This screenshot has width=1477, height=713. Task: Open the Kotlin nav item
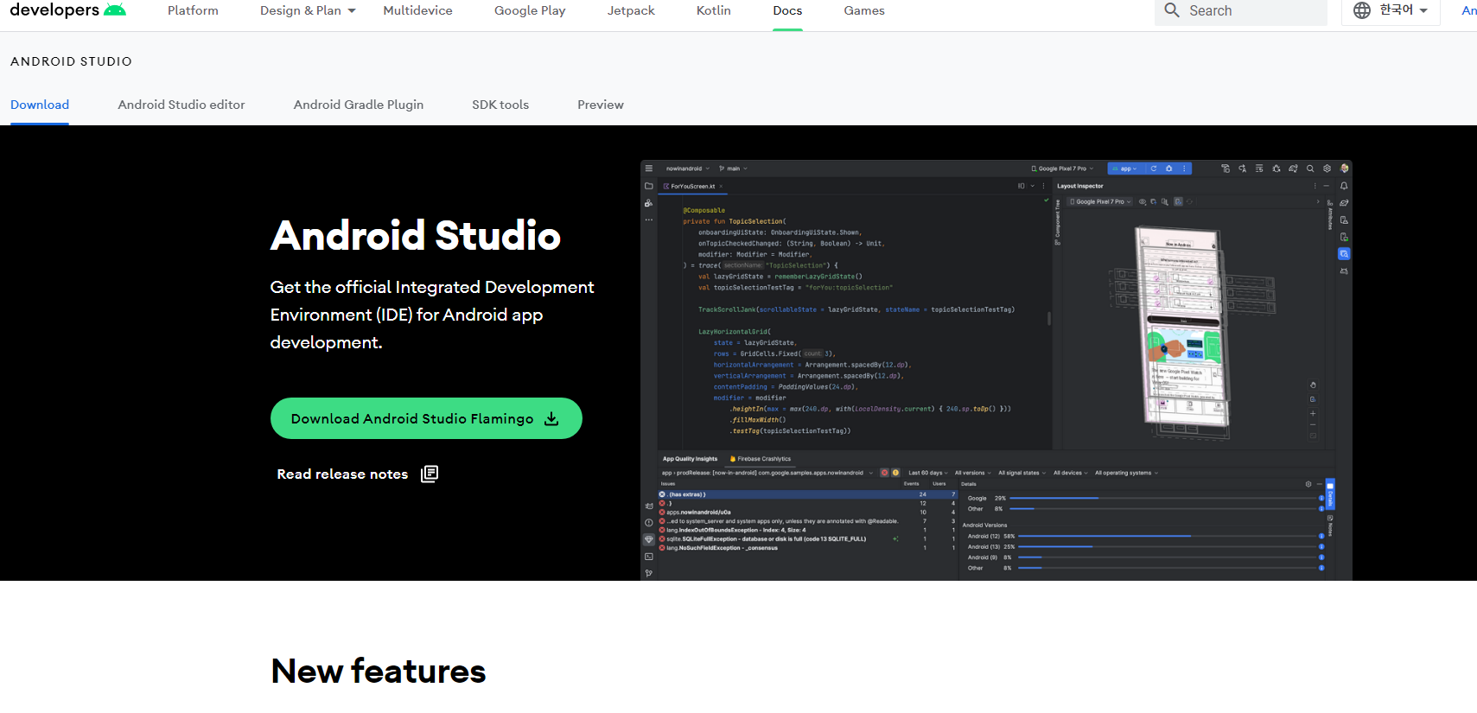tap(714, 10)
